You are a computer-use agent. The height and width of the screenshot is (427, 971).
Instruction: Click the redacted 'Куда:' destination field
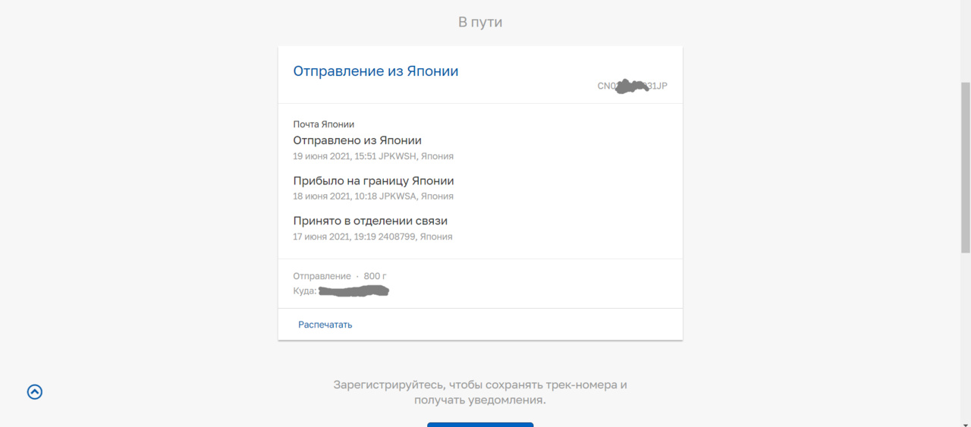pyautogui.click(x=353, y=291)
